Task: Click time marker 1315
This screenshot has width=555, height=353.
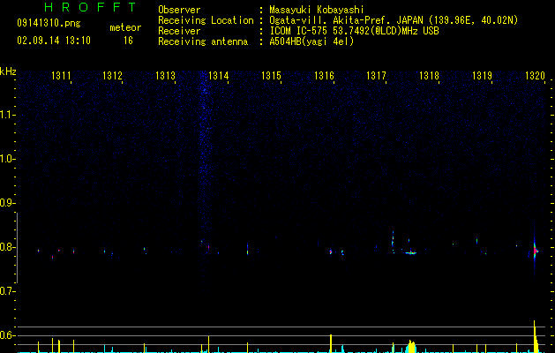Action: click(271, 76)
